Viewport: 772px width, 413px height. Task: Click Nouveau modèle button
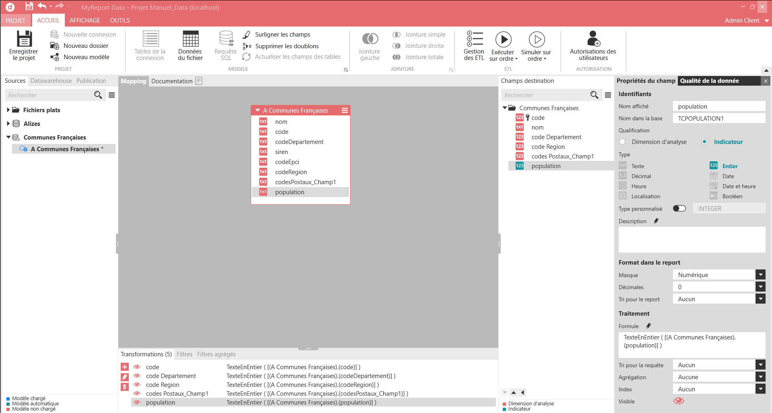(86, 57)
